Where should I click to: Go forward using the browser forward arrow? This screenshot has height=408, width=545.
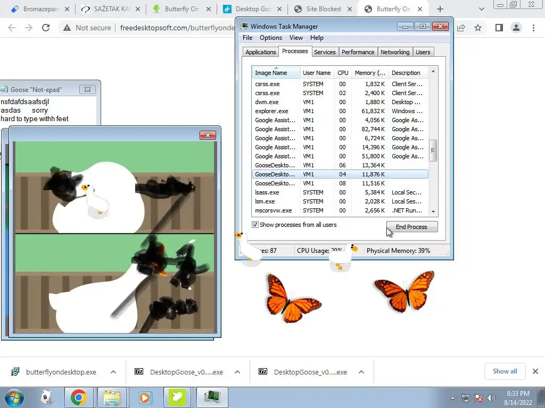(x=29, y=28)
